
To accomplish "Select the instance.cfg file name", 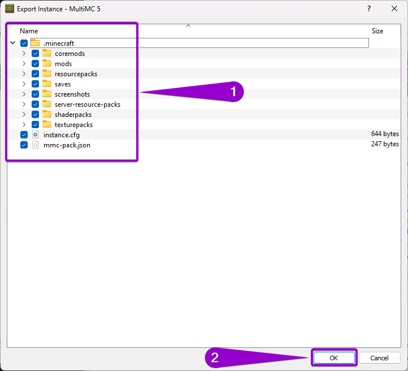I will (62, 135).
